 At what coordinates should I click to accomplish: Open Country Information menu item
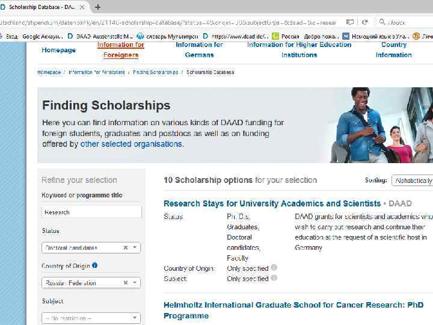393,49
